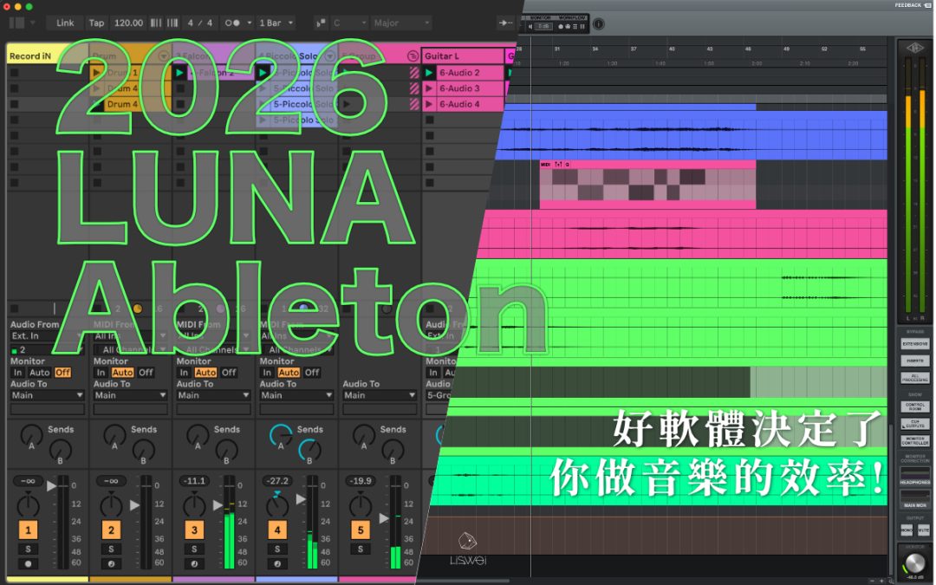This screenshot has width=936, height=585.
Task: Set track 1 Monitor to In
Action: [17, 373]
